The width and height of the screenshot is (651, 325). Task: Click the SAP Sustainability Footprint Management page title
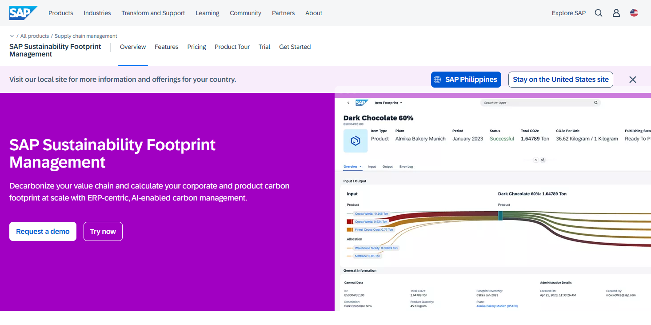[112, 153]
